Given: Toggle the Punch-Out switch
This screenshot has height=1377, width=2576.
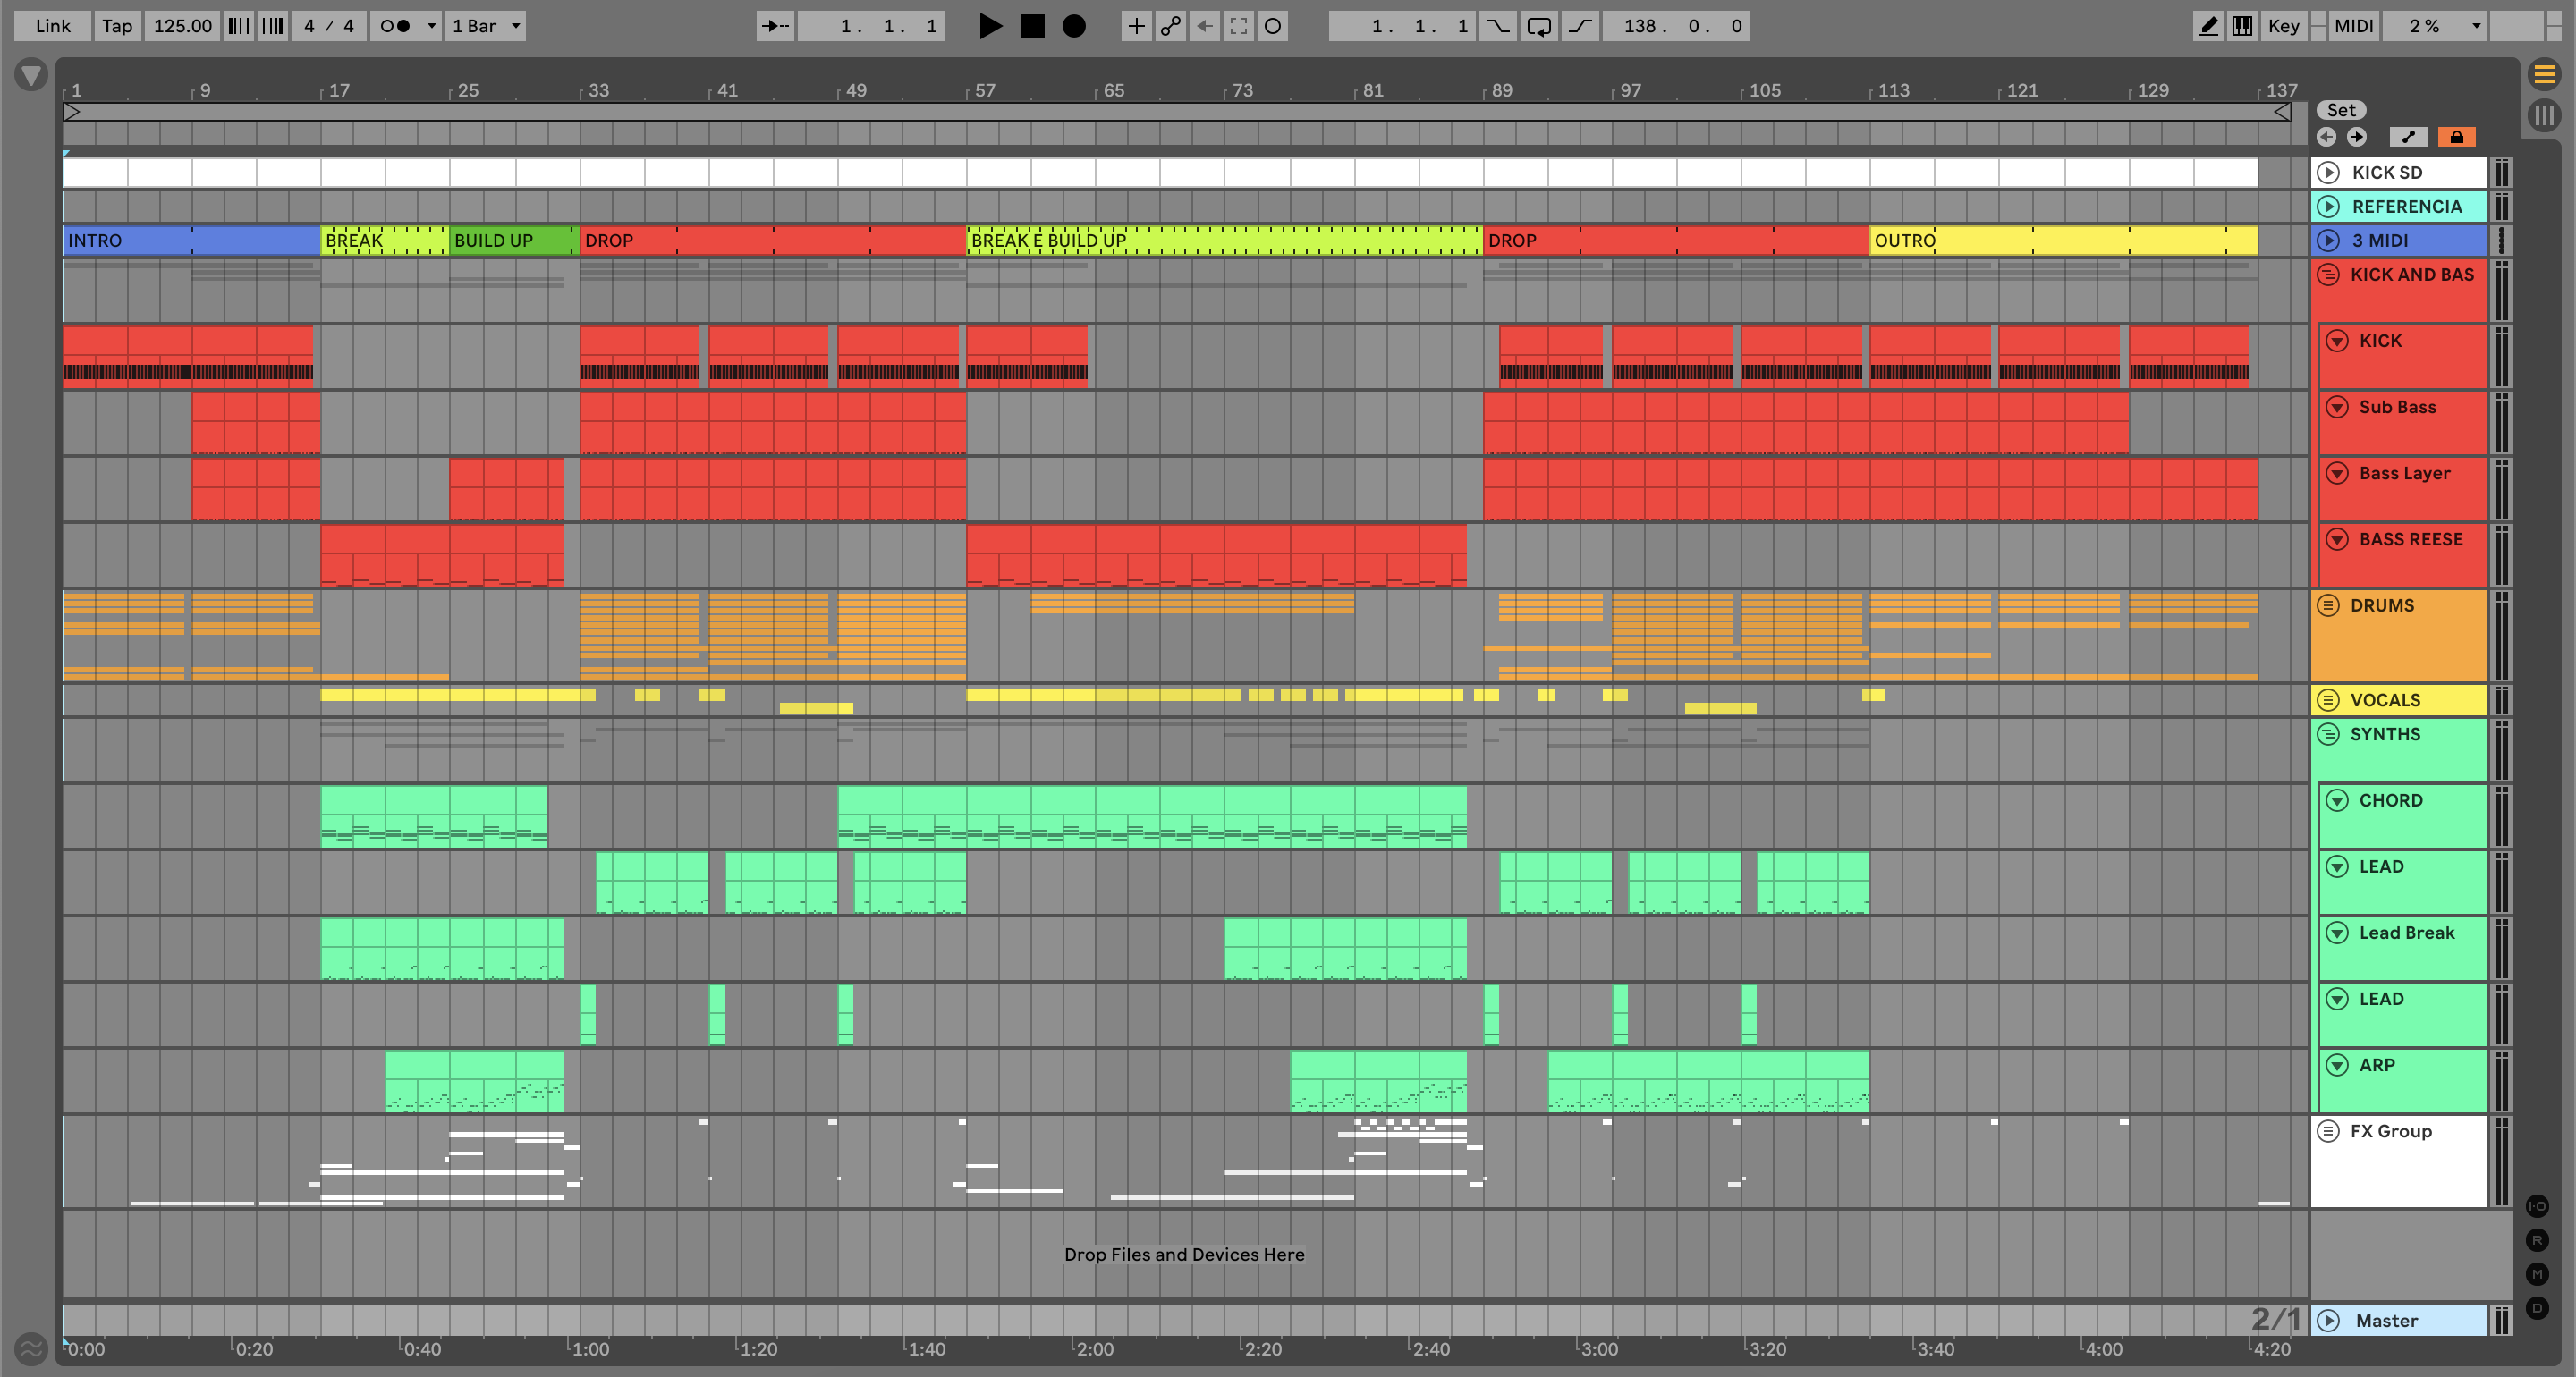Looking at the screenshot, I should coord(1580,26).
